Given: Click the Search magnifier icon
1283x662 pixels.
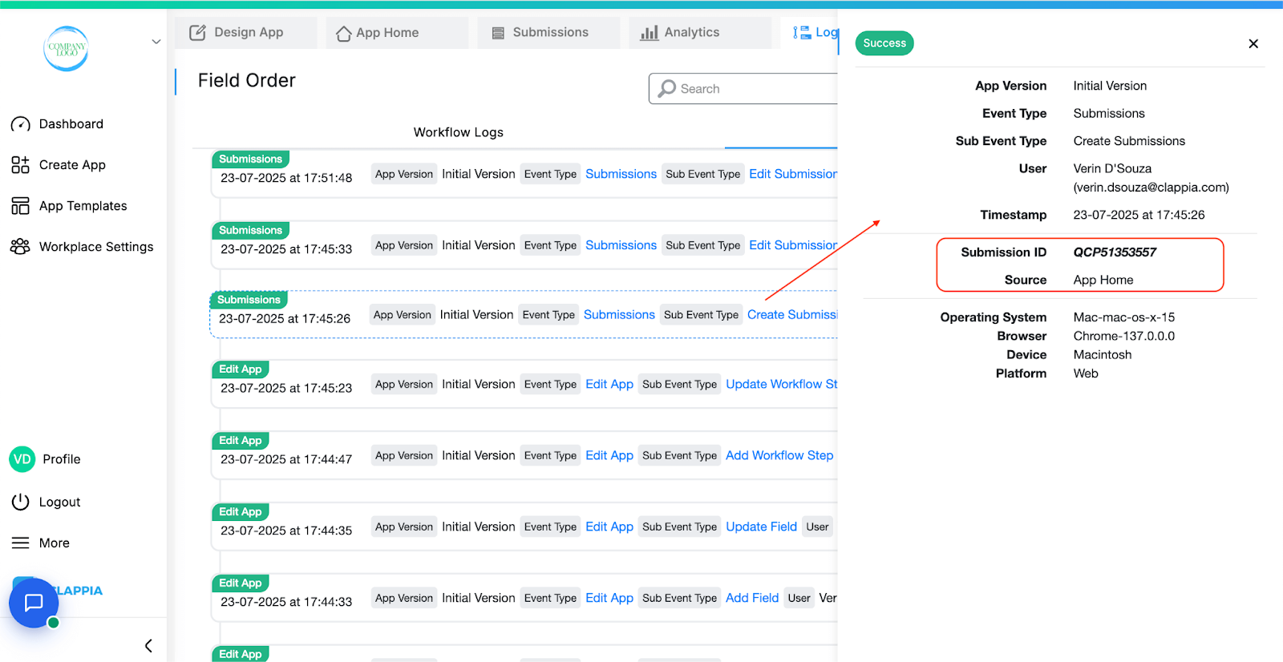Looking at the screenshot, I should (x=667, y=88).
